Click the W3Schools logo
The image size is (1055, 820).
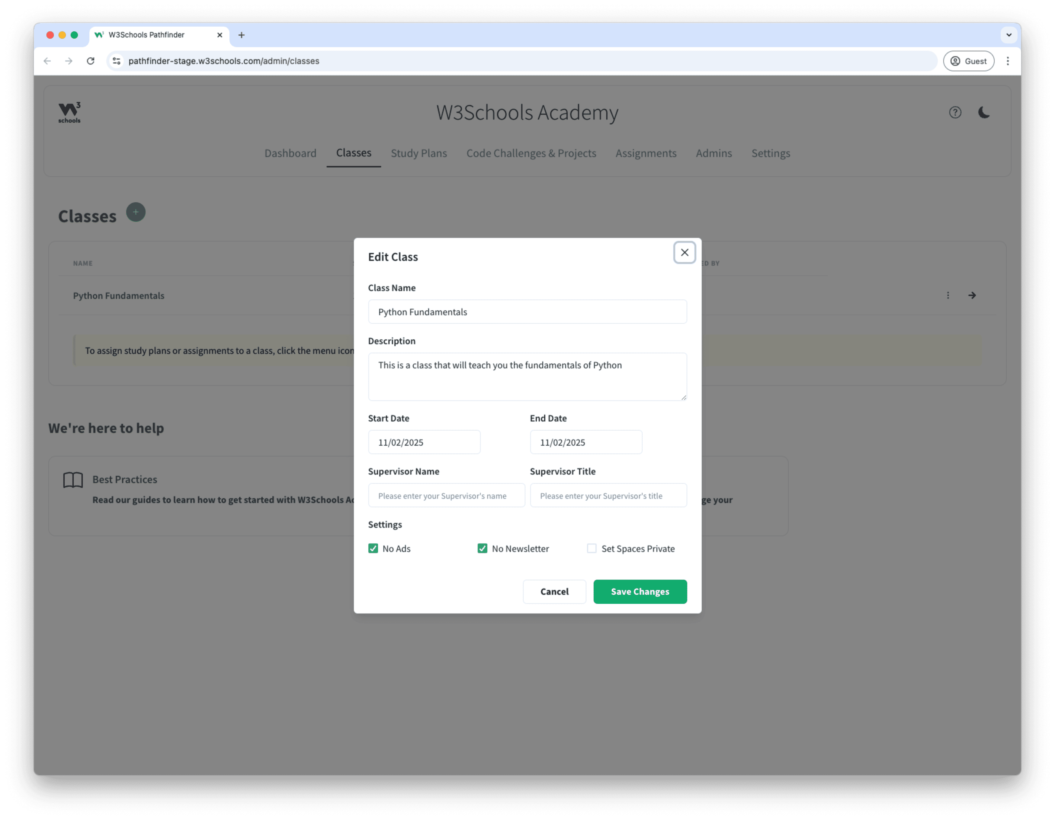pos(69,113)
